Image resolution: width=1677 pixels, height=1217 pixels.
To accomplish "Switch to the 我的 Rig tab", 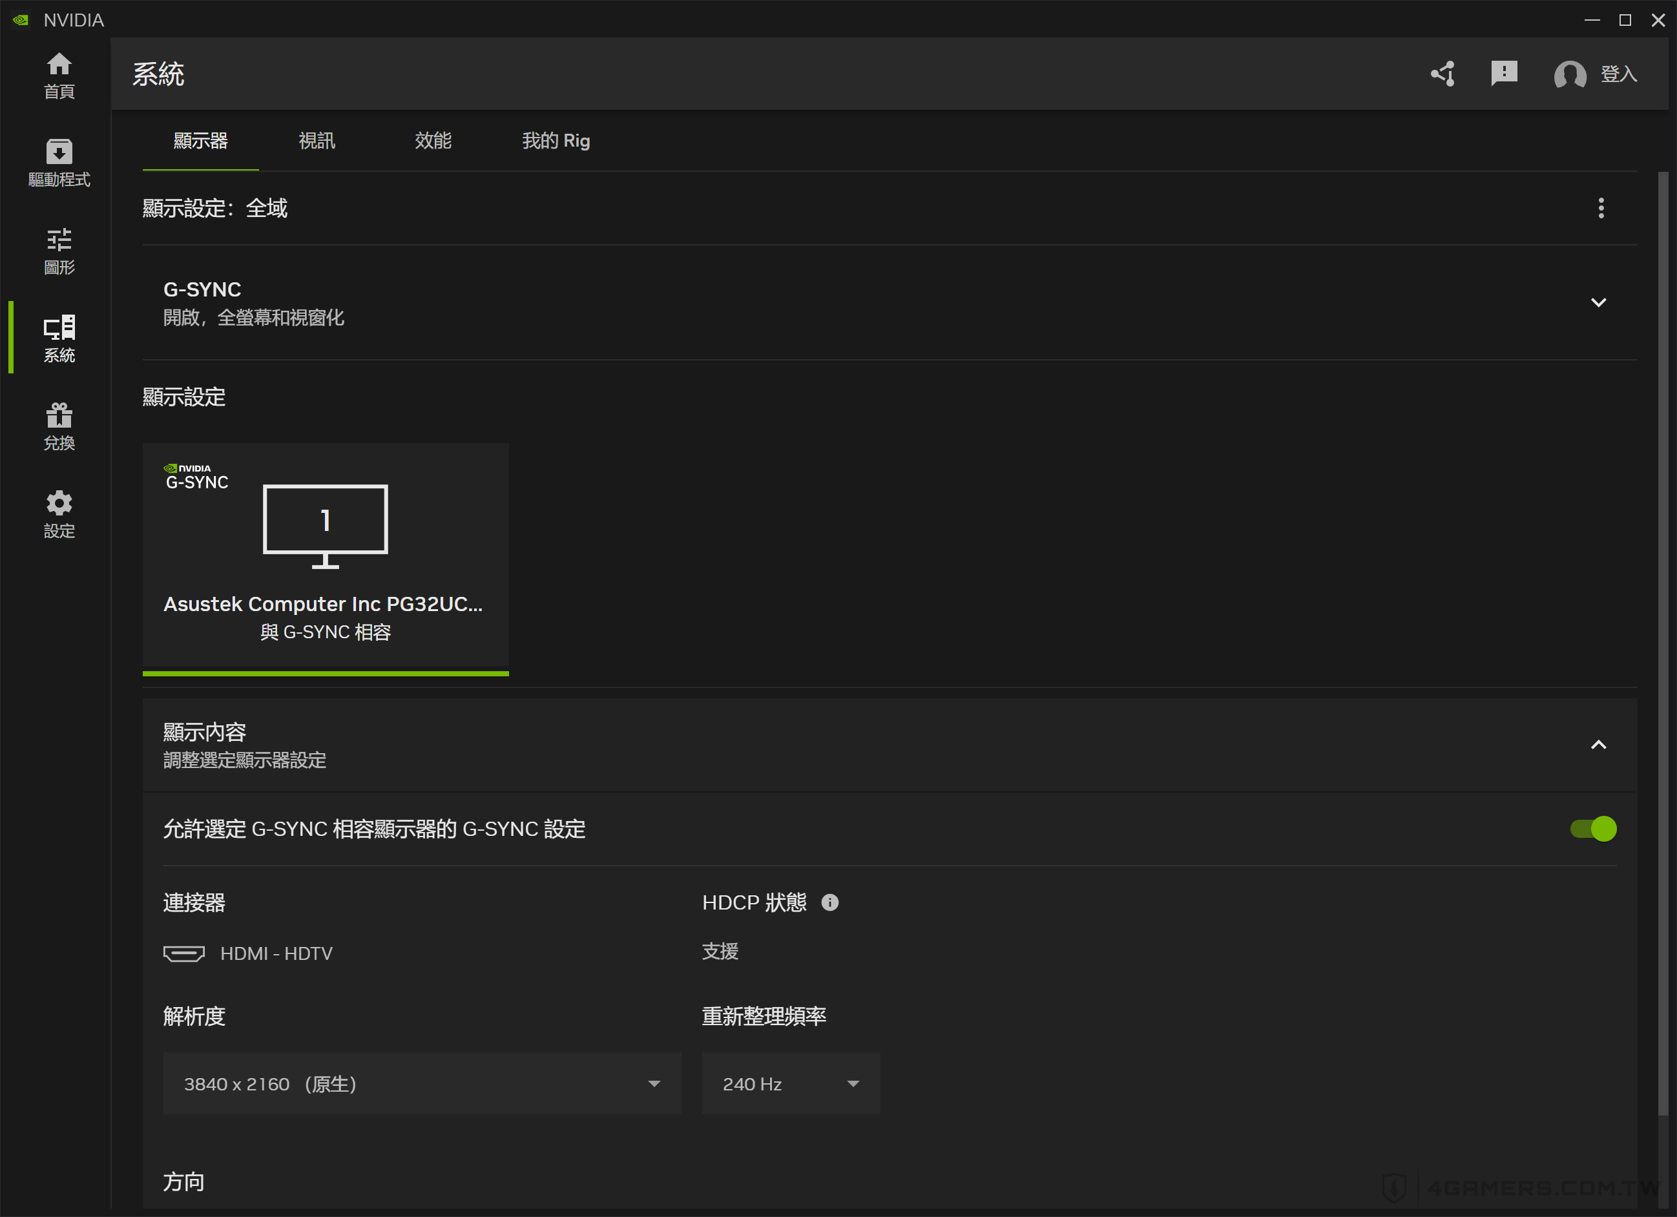I will click(556, 140).
